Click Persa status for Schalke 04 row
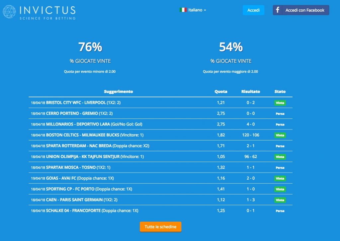Screen dimensions: 340x241 (x=280, y=211)
